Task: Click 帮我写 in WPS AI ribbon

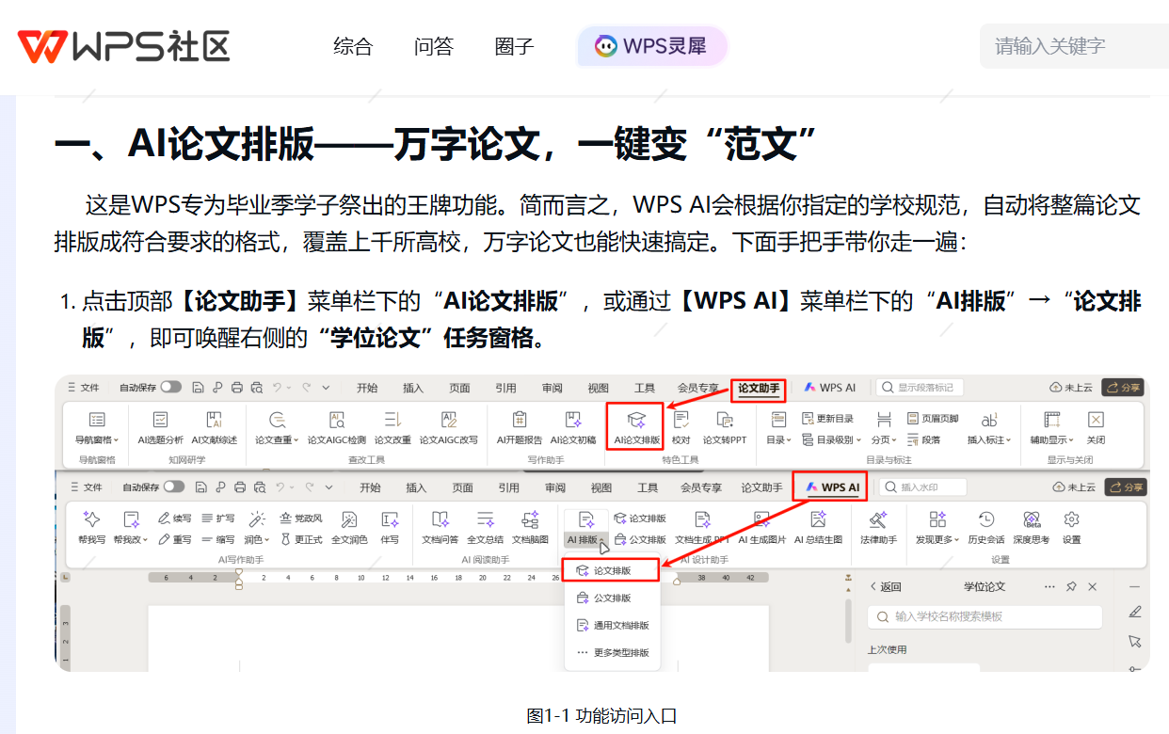Action: point(91,527)
